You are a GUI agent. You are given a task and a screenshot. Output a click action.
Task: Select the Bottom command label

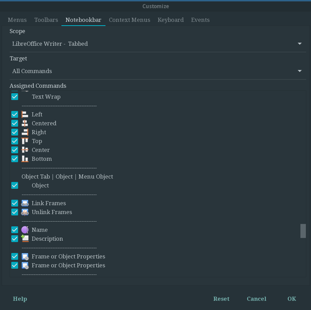click(x=42, y=159)
